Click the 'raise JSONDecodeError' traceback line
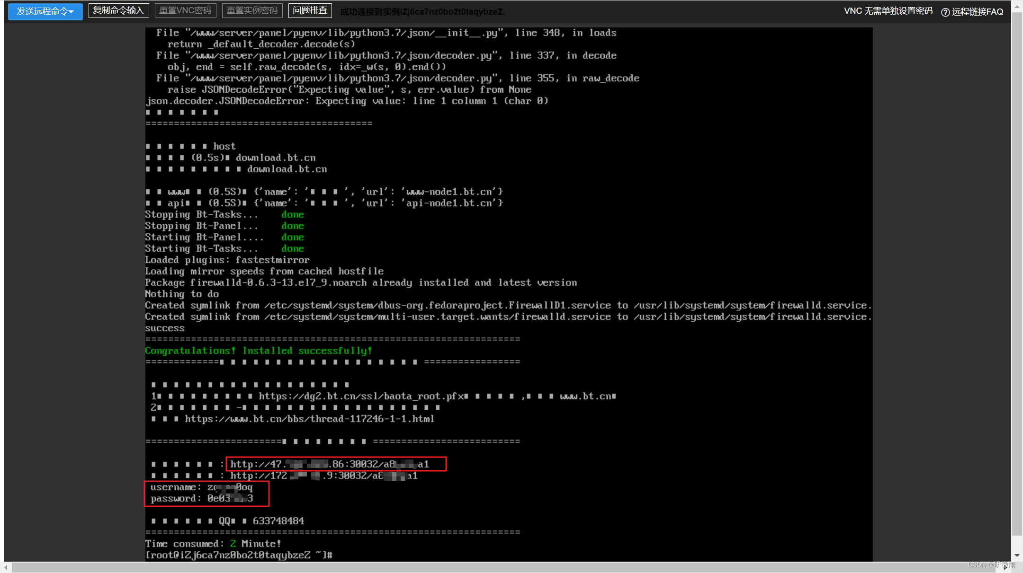This screenshot has height=573, width=1023. coord(350,89)
